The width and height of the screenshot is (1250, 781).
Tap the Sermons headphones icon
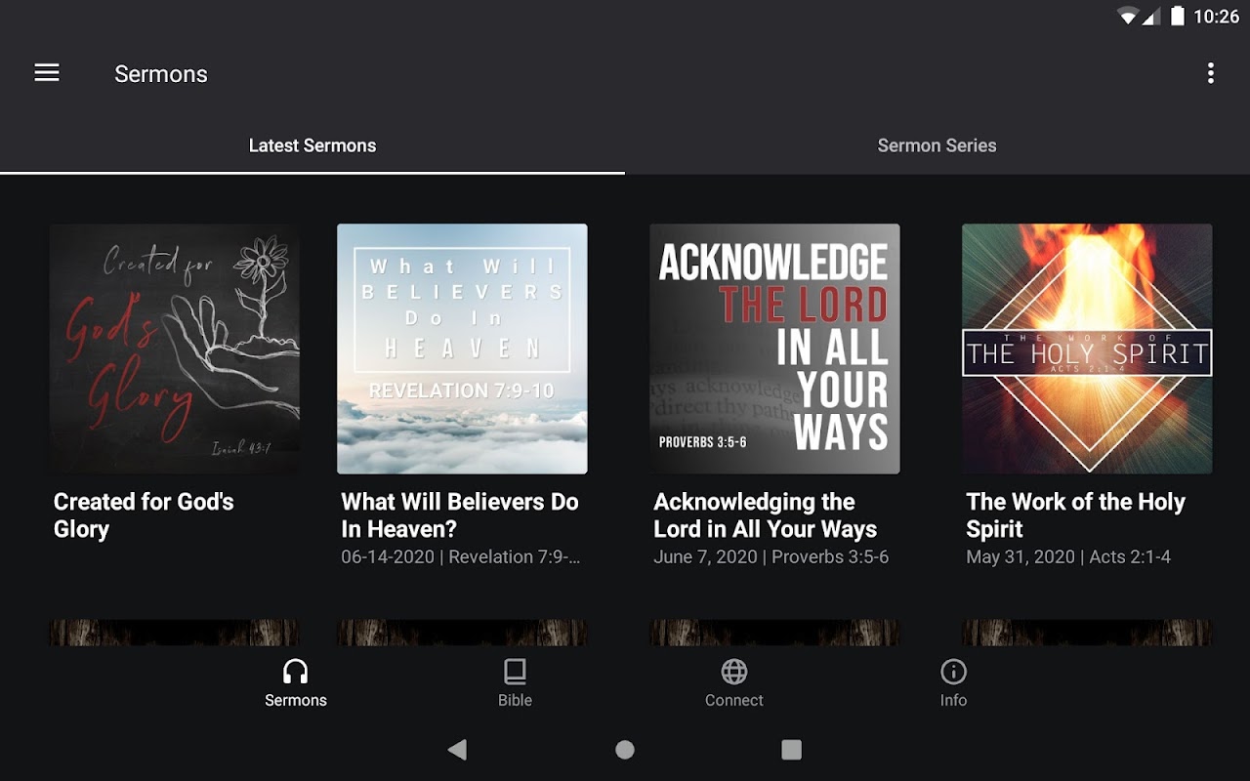pyautogui.click(x=295, y=672)
